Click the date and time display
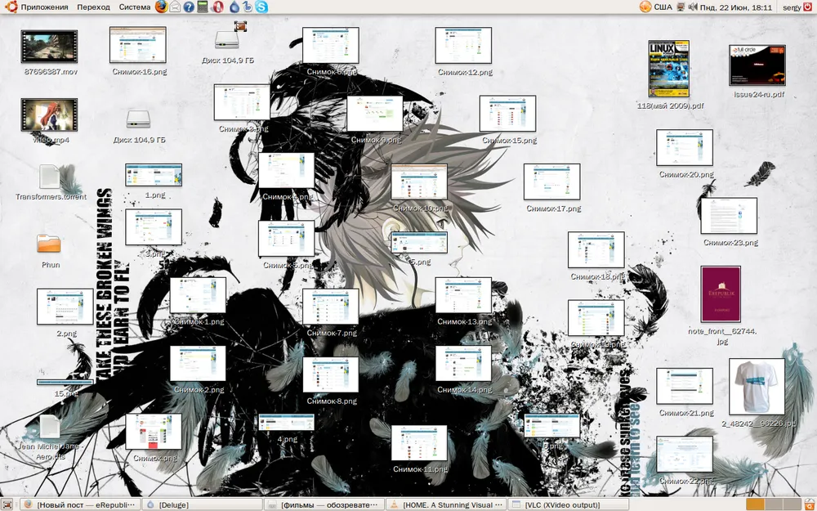 coord(735,7)
